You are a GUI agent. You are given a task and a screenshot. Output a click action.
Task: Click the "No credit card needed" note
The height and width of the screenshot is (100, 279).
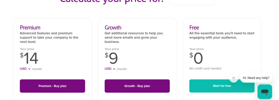click(205, 68)
